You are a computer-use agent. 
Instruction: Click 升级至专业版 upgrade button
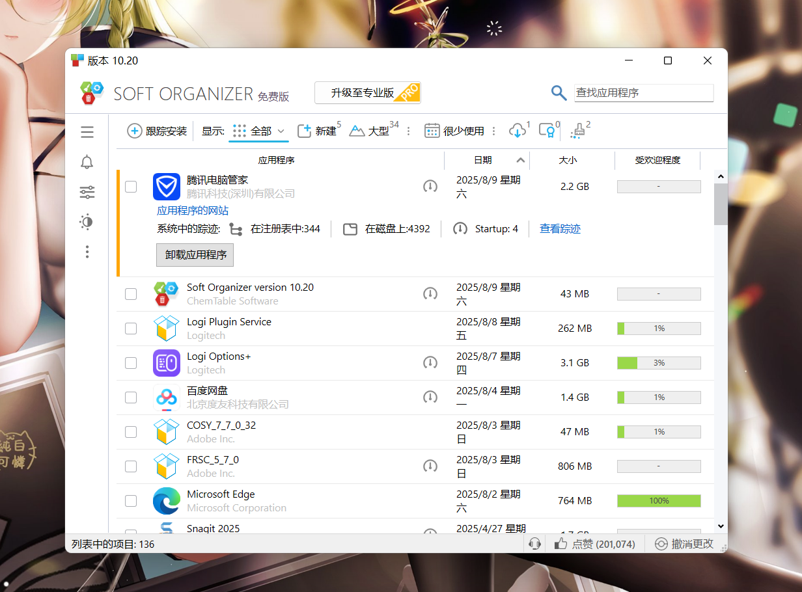coord(368,93)
